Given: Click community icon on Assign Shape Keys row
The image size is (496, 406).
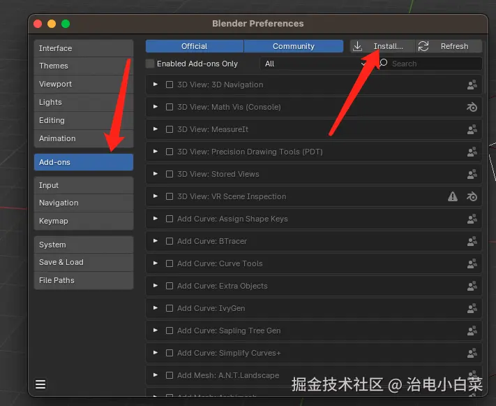Looking at the screenshot, I should click(x=472, y=219).
